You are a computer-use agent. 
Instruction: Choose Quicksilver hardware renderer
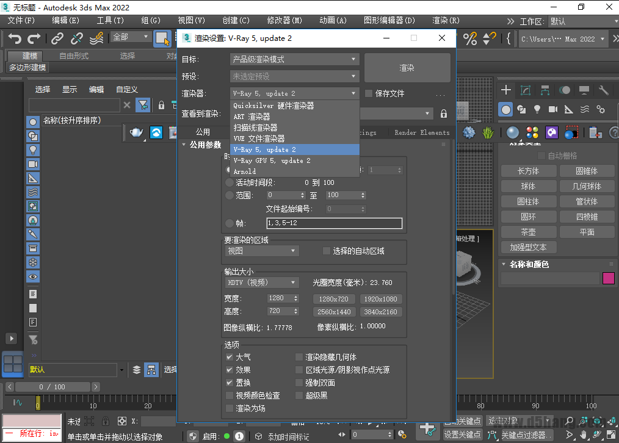click(294, 106)
